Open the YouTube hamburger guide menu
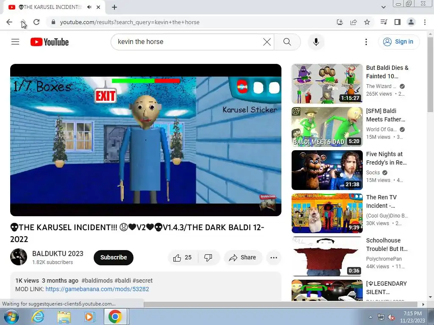This screenshot has height=325, width=434. [15, 42]
